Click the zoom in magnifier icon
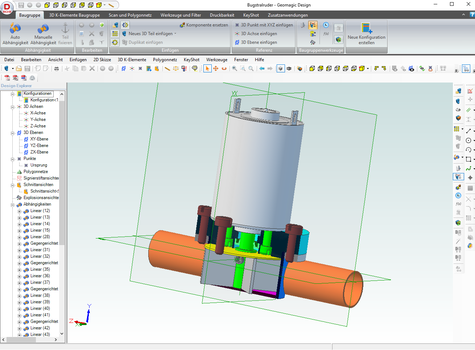The image size is (475, 350). 235,68
